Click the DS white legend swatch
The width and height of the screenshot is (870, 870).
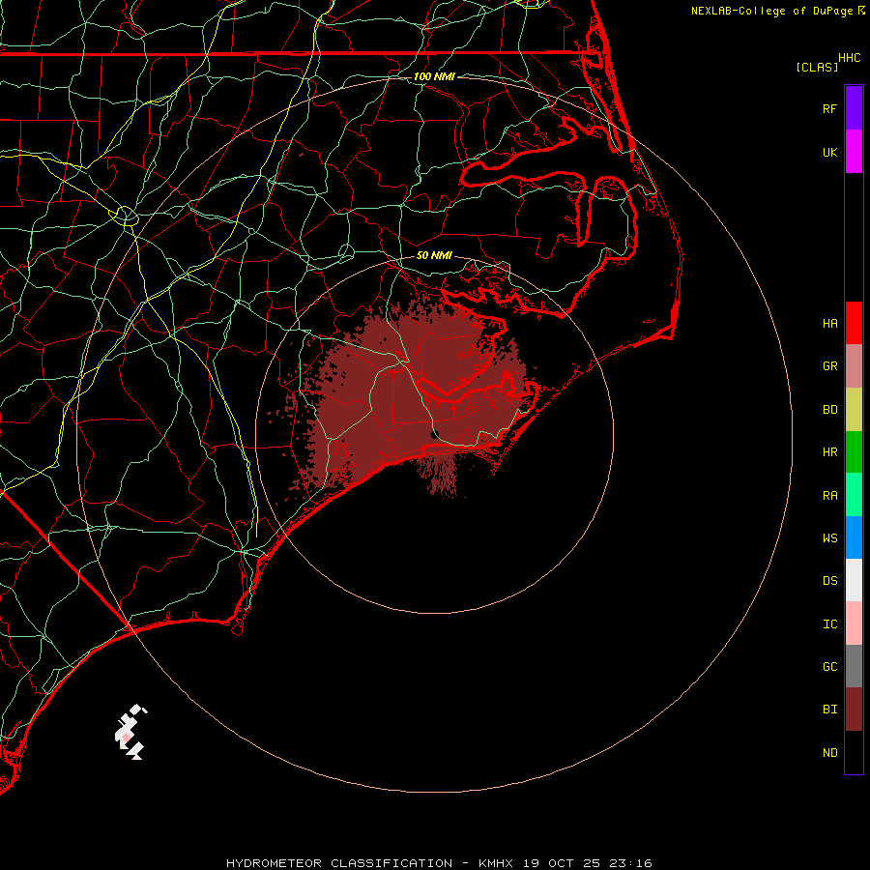[x=854, y=580]
